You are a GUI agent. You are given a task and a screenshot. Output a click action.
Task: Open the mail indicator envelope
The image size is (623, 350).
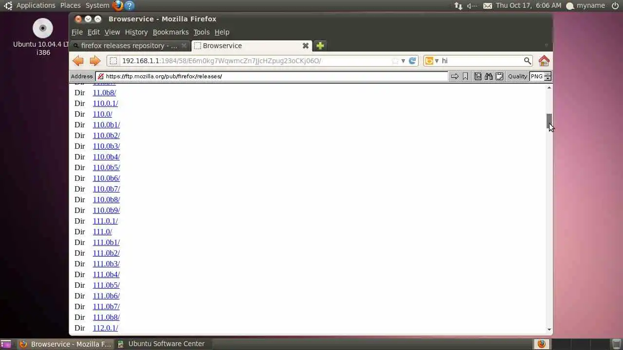point(488,5)
